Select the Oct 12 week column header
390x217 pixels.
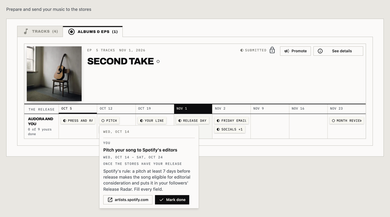(x=116, y=108)
